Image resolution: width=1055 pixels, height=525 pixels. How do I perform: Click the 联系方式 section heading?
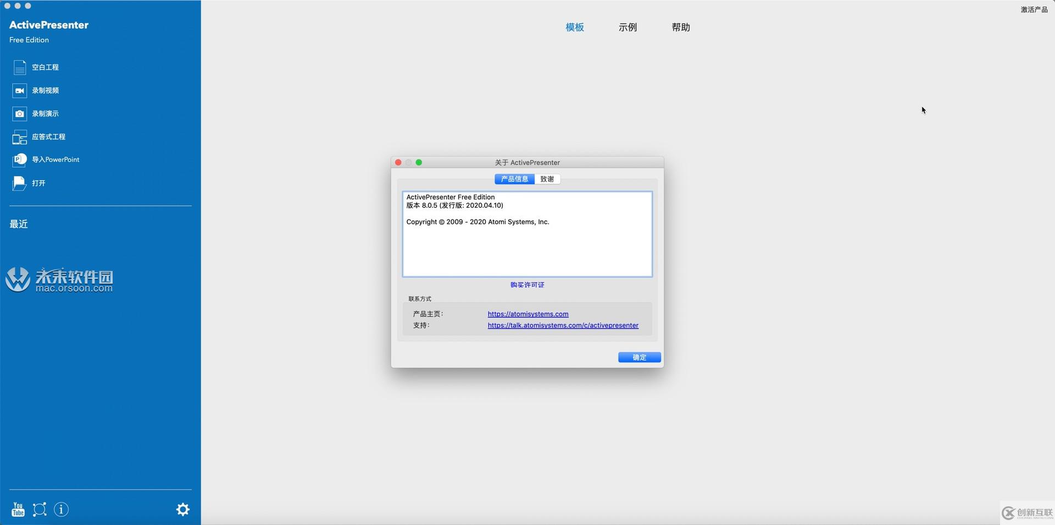coord(420,299)
